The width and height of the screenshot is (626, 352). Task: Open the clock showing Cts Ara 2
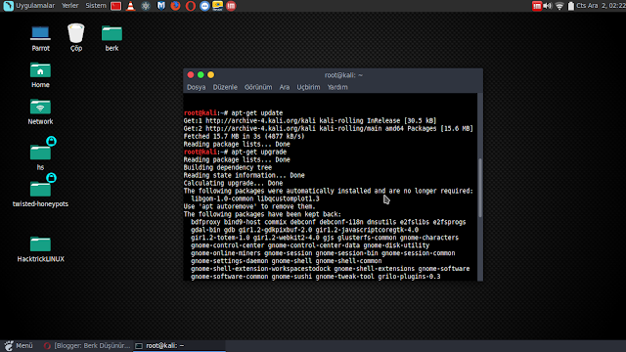[x=601, y=6]
